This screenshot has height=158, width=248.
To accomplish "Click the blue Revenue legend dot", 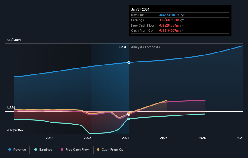I will [10, 150].
